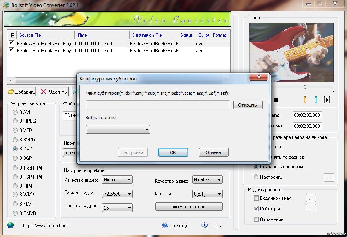Uncheck the avi output file row
The height and width of the screenshot is (237, 347).
(x=11, y=50)
